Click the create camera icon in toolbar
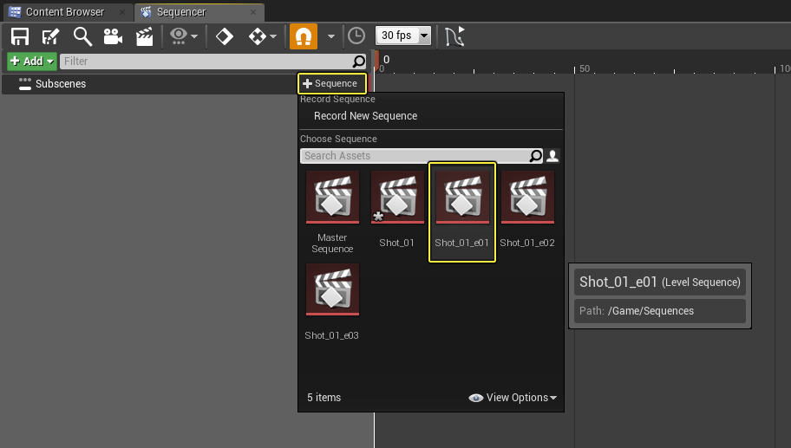The image size is (791, 448). [113, 36]
